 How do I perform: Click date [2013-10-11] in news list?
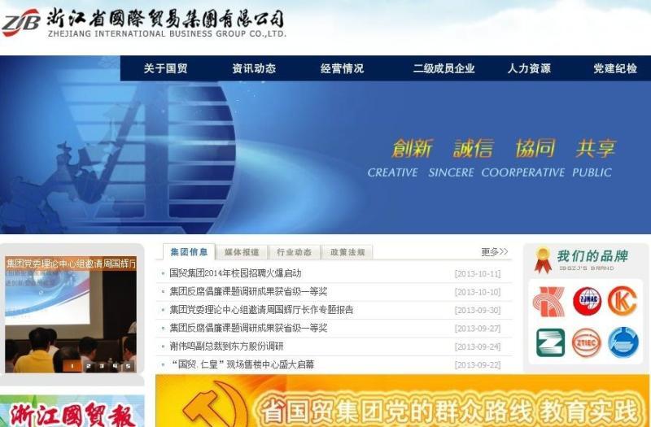click(478, 274)
